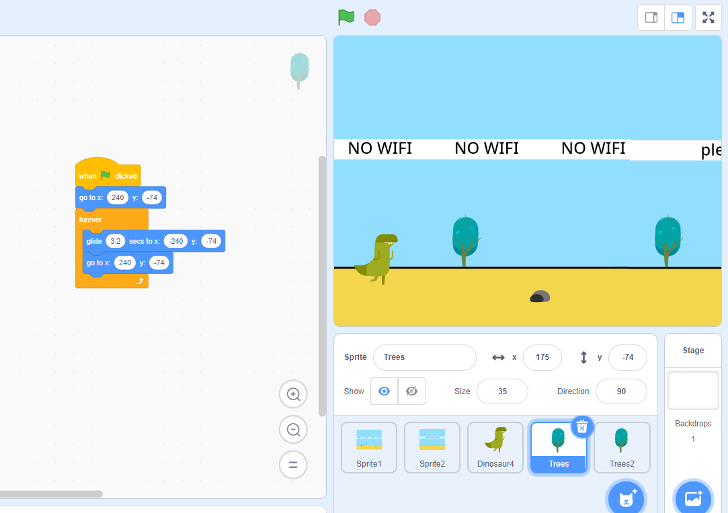Click the glide seconds value 3.2
This screenshot has width=728, height=513.
click(115, 241)
